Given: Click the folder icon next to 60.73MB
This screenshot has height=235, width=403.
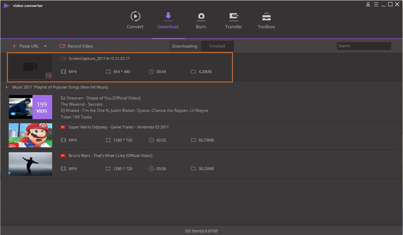Looking at the screenshot, I should pyautogui.click(x=193, y=140).
